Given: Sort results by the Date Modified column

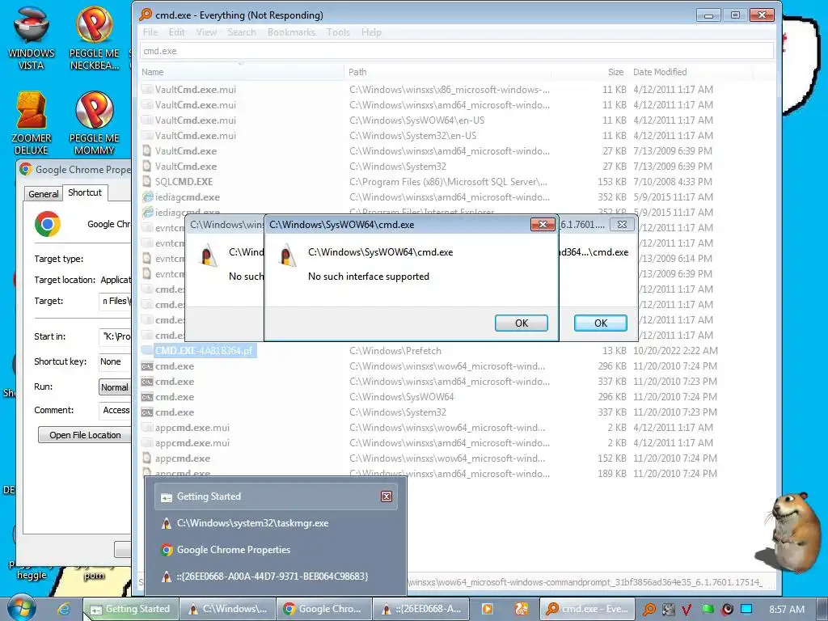Looking at the screenshot, I should point(691,72).
